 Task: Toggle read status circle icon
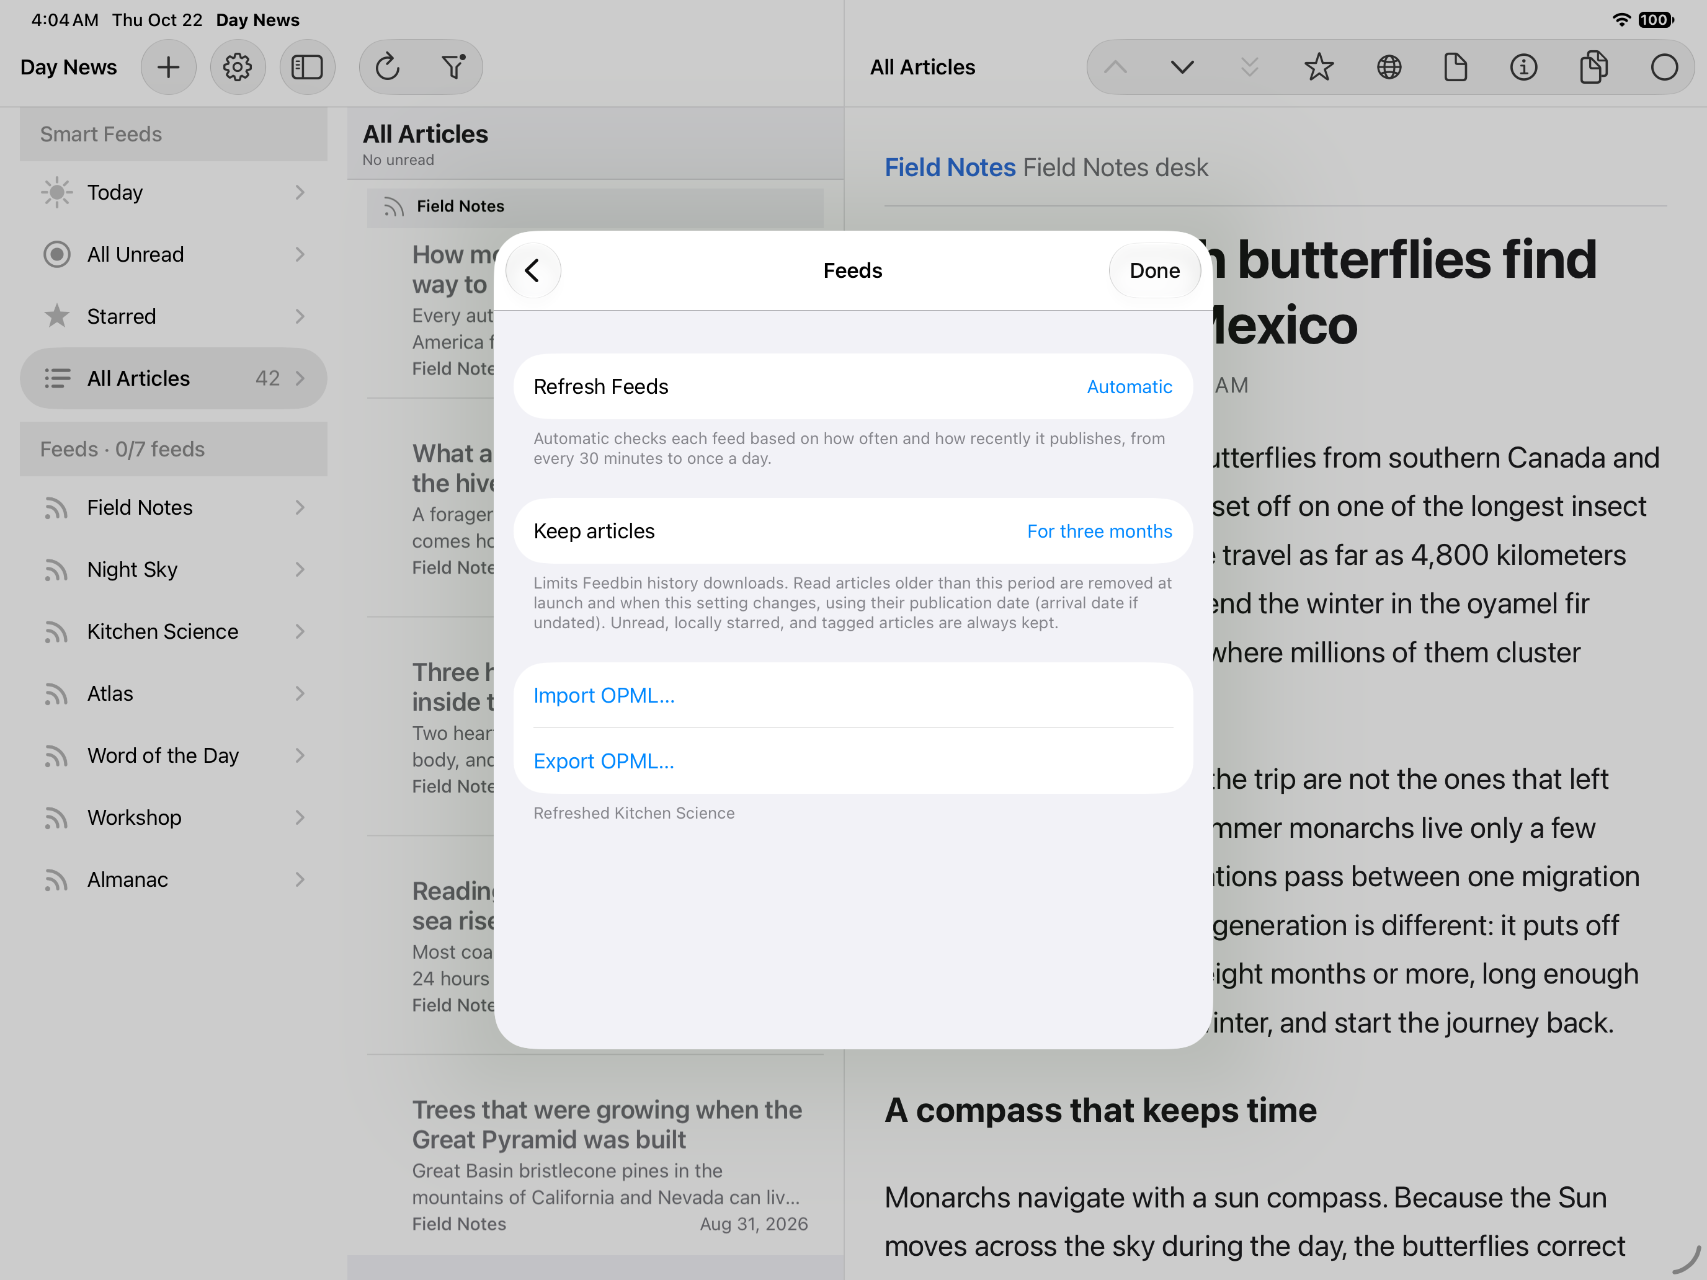[1664, 67]
